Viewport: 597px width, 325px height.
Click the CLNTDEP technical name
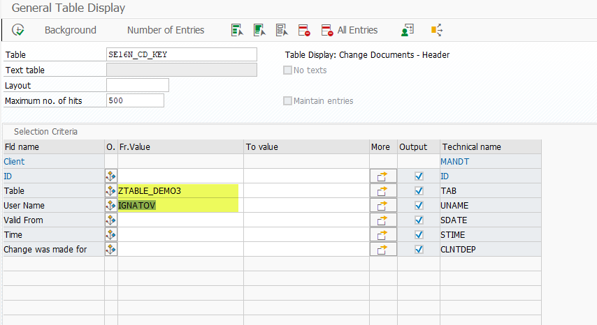[458, 249]
